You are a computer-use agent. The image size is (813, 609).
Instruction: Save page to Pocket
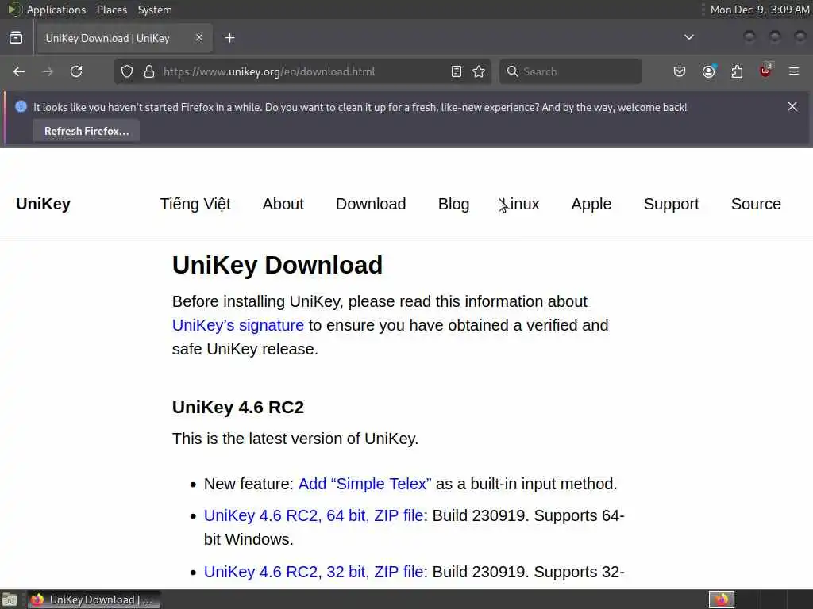point(680,71)
